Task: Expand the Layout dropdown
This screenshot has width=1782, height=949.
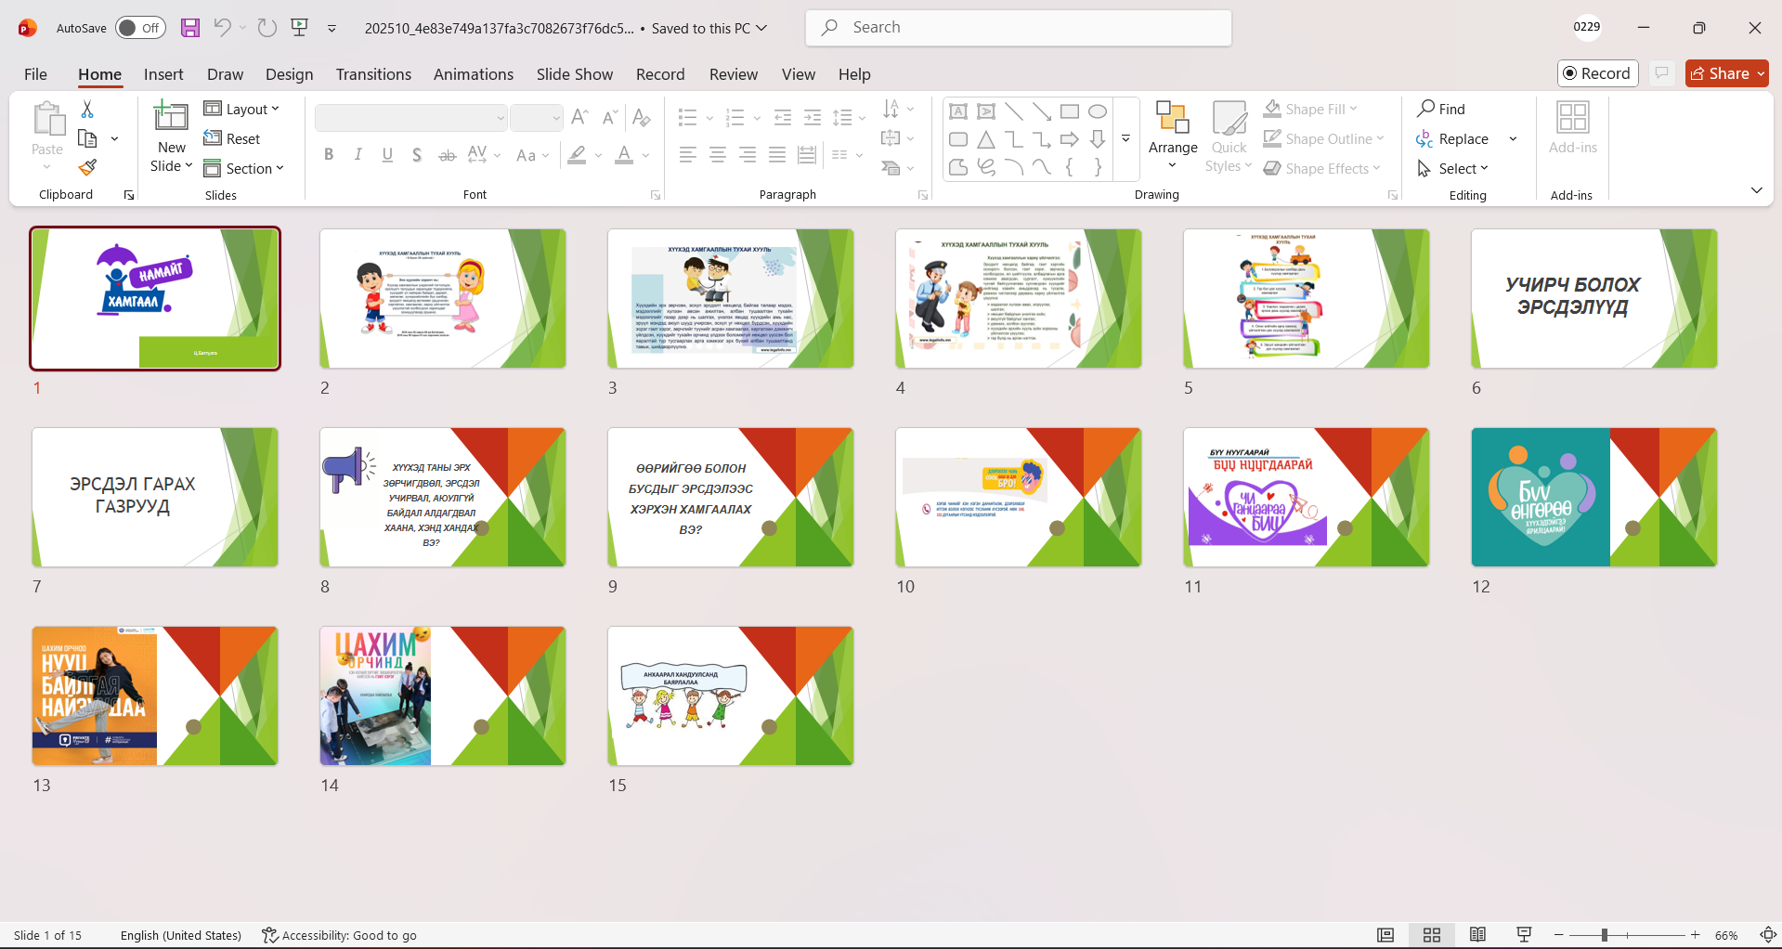Action: tap(241, 110)
